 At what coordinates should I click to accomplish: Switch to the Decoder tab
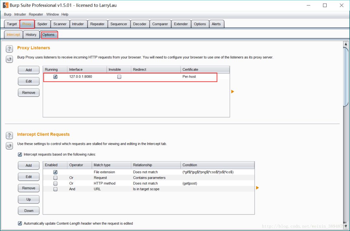(140, 24)
